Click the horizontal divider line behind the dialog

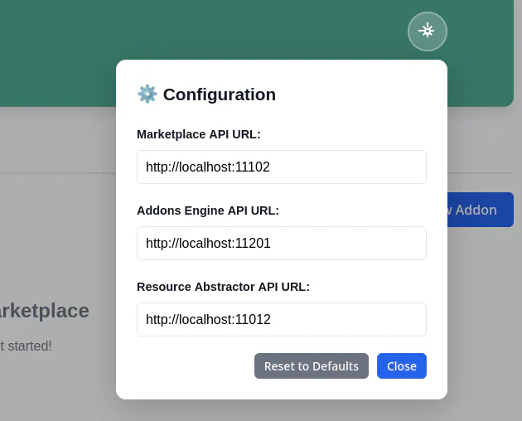(58, 173)
